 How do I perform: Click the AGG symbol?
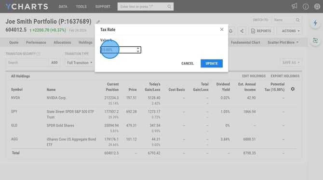tap(14, 139)
